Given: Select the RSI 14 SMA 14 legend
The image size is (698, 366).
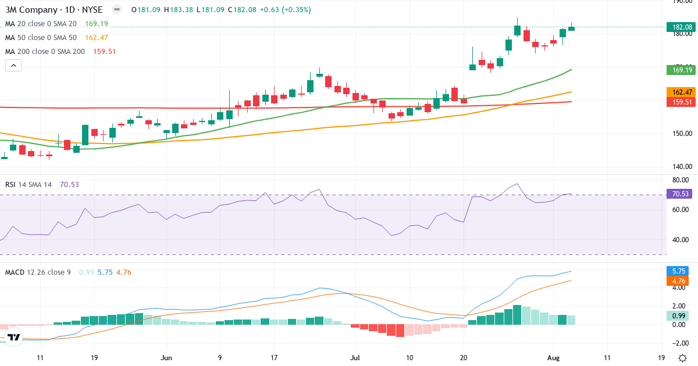Looking at the screenshot, I should pos(29,185).
